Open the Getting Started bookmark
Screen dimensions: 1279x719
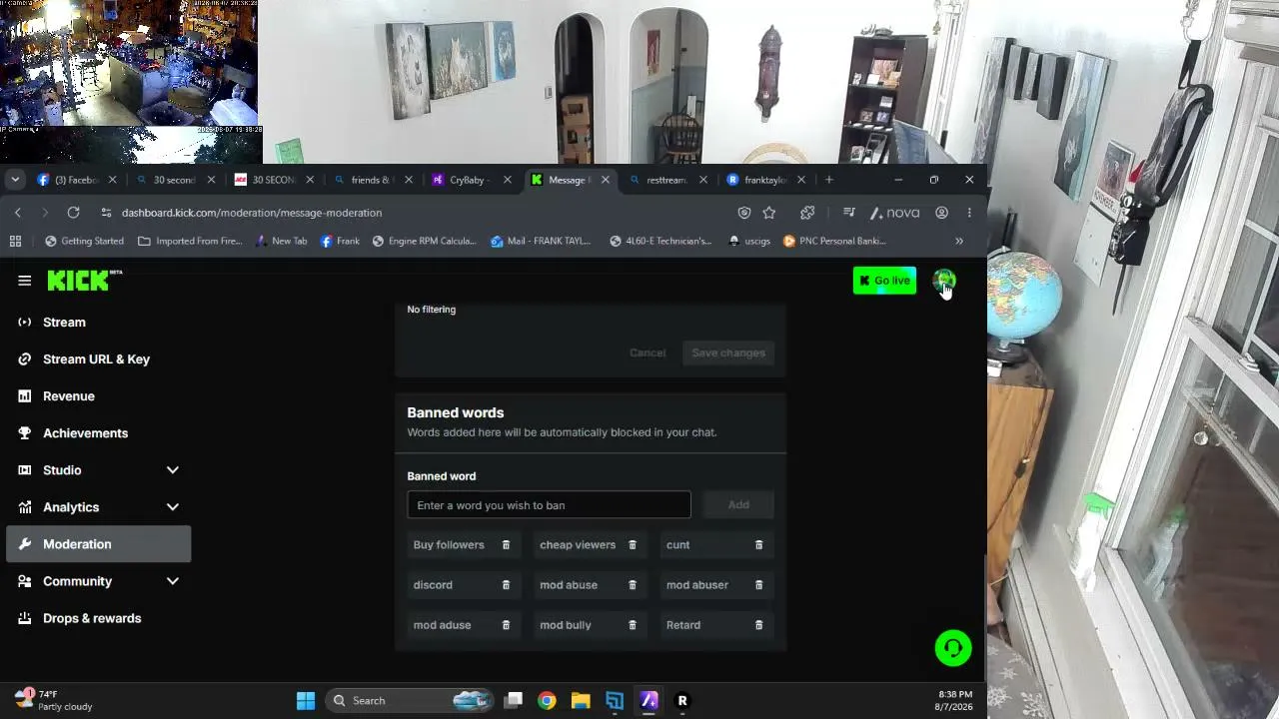pos(85,241)
